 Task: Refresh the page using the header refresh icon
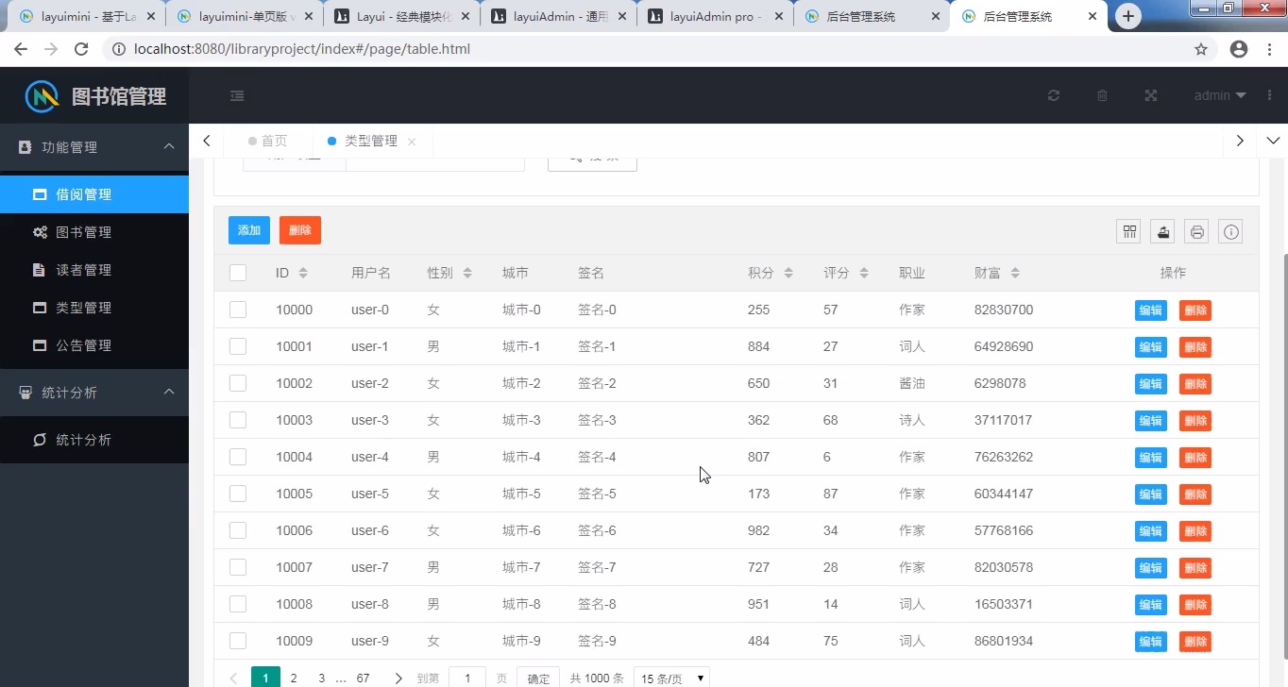coord(1053,95)
